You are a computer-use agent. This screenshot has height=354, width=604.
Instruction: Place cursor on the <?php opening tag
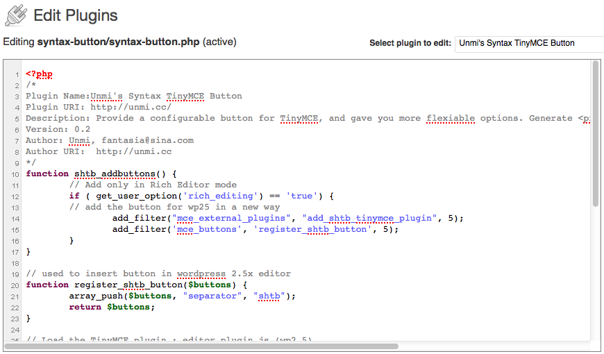39,74
